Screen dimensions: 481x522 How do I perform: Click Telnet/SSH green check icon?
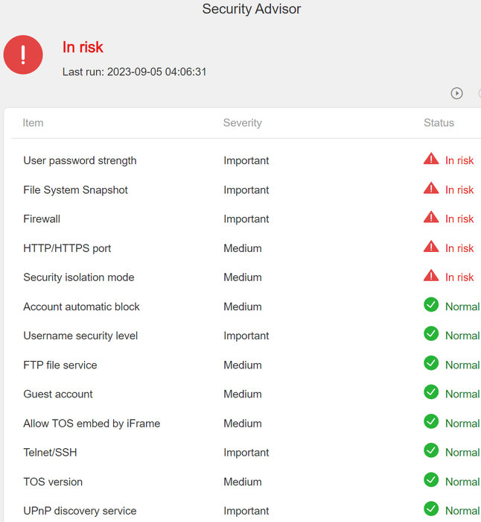point(431,450)
